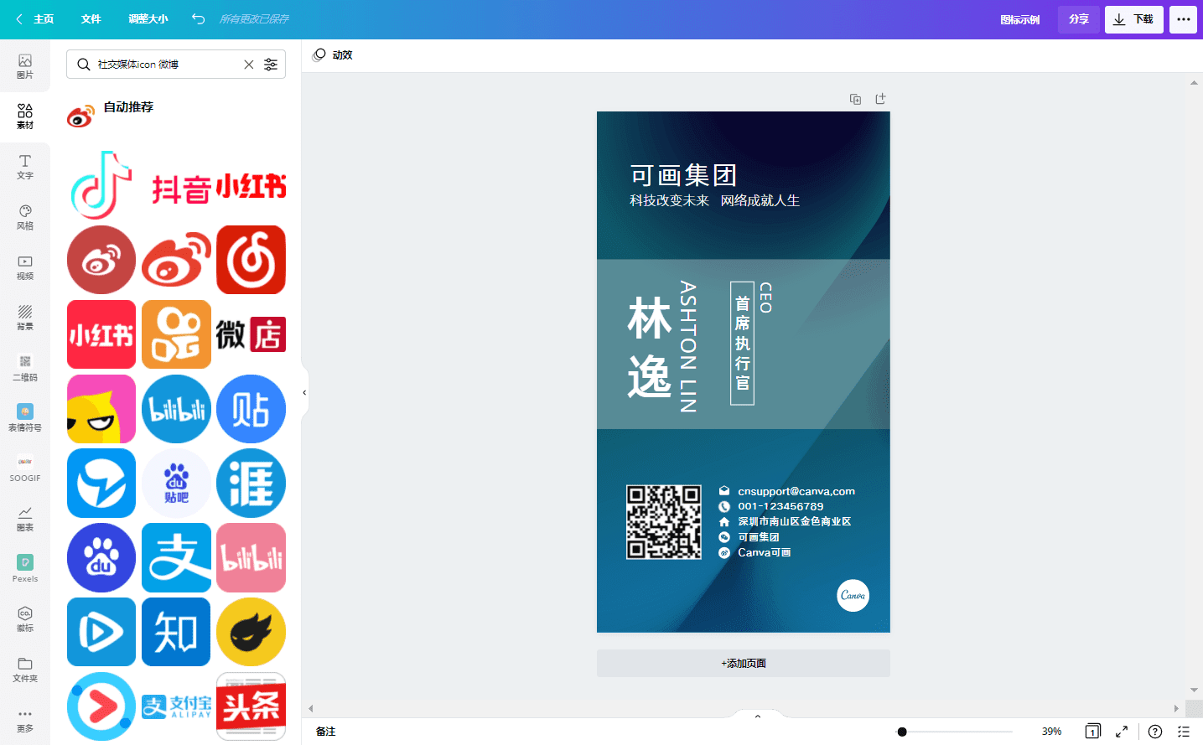This screenshot has height=745, width=1203.
Task: Insert the TikTok (抖音) note logo
Action: point(101,185)
